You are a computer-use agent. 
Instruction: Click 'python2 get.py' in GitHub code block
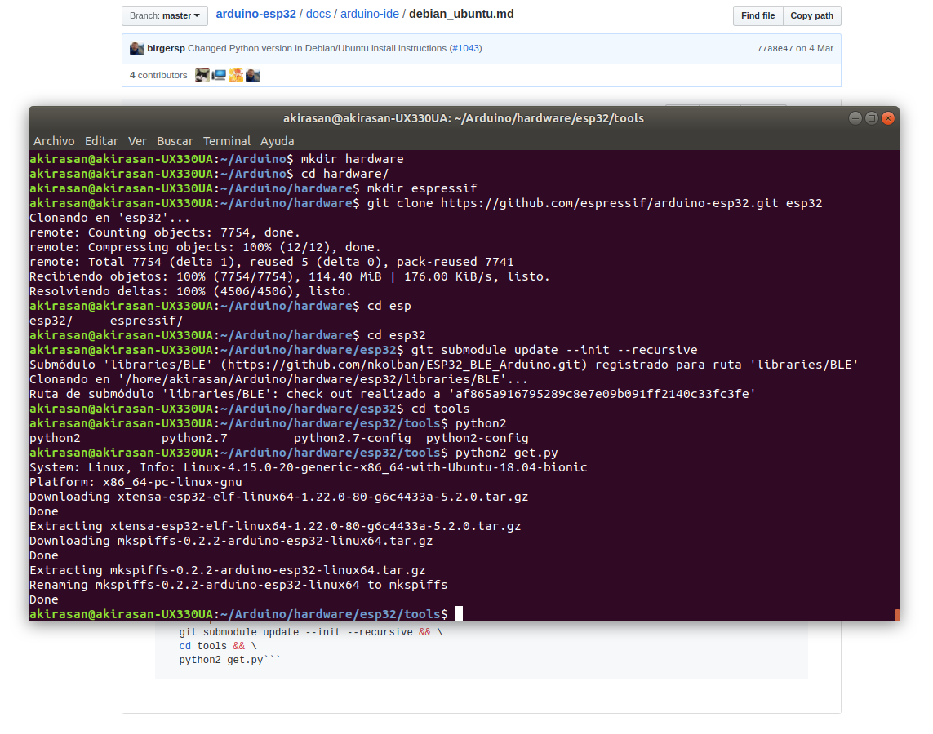(x=221, y=660)
